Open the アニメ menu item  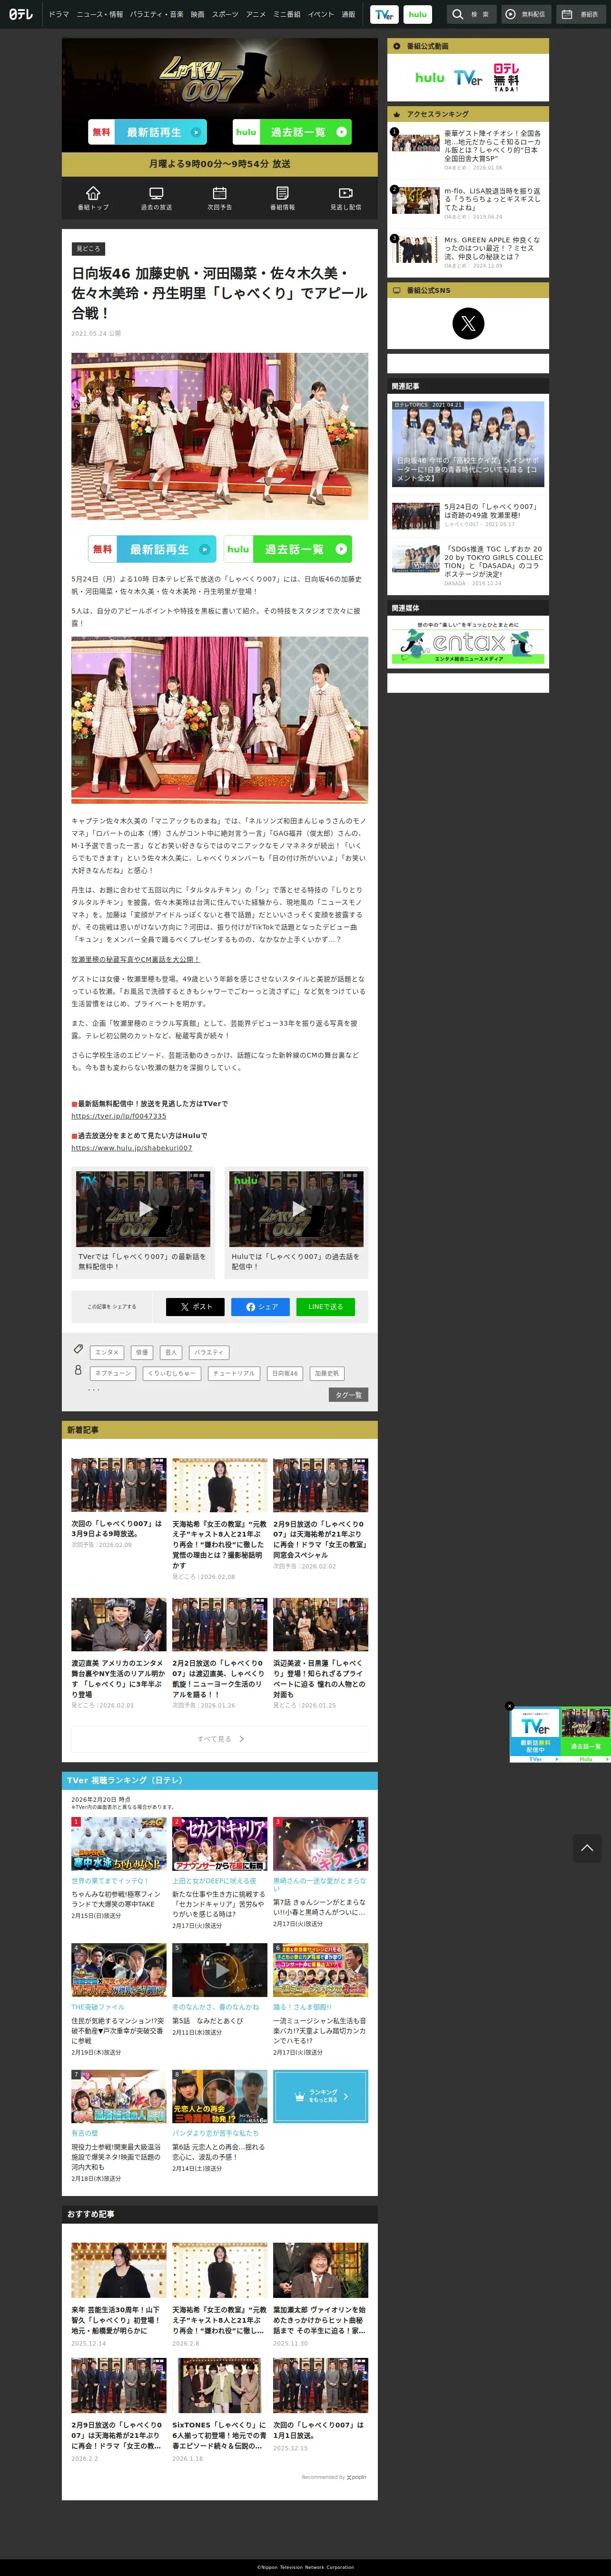256,14
